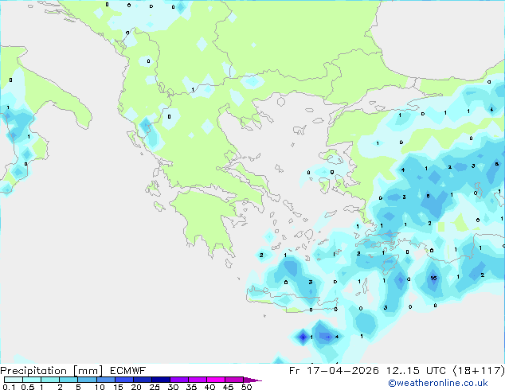This screenshot has width=505, height=390.
Task: Click the '16' precipitation value on the map
Action: pyautogui.click(x=433, y=278)
